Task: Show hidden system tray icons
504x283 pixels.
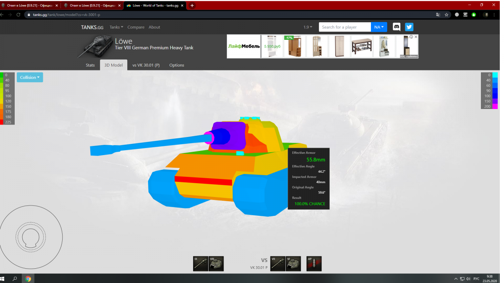Action: (456, 278)
